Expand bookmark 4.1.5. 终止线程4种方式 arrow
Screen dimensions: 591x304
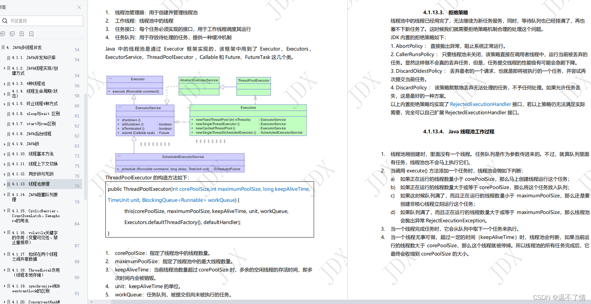pyautogui.click(x=5, y=104)
